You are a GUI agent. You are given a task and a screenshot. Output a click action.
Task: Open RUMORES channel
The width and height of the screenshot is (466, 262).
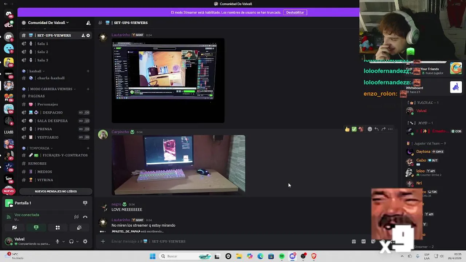(x=56, y=163)
